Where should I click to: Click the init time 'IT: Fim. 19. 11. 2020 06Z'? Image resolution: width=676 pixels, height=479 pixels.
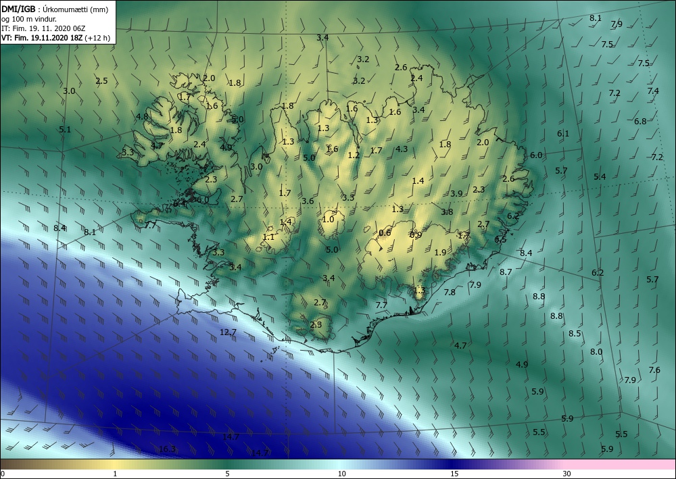[43, 28]
